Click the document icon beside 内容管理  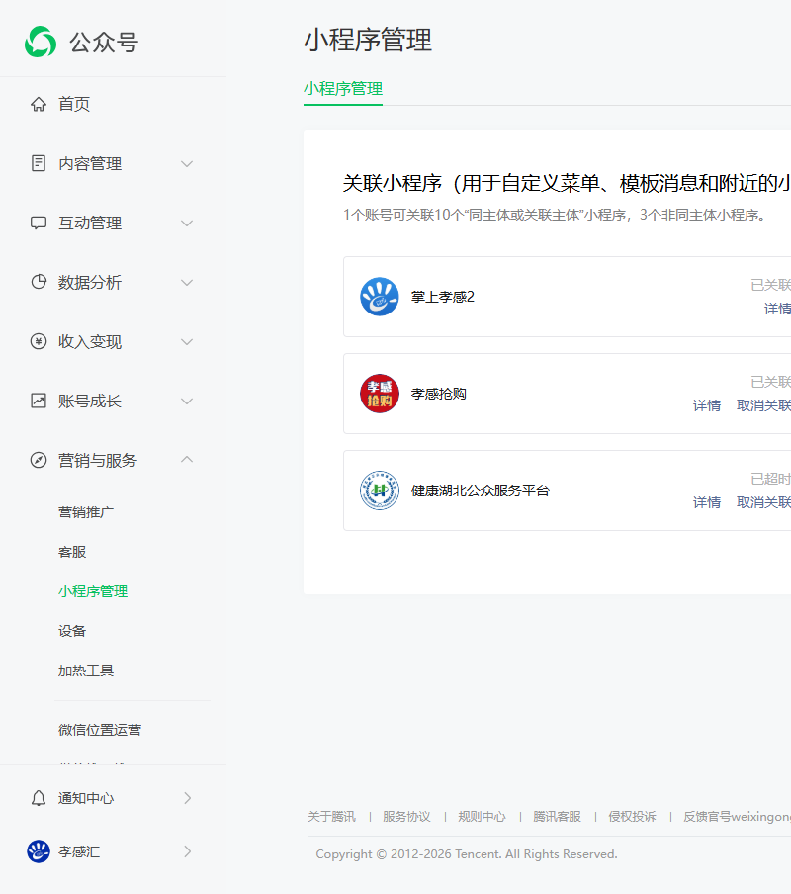point(39,163)
